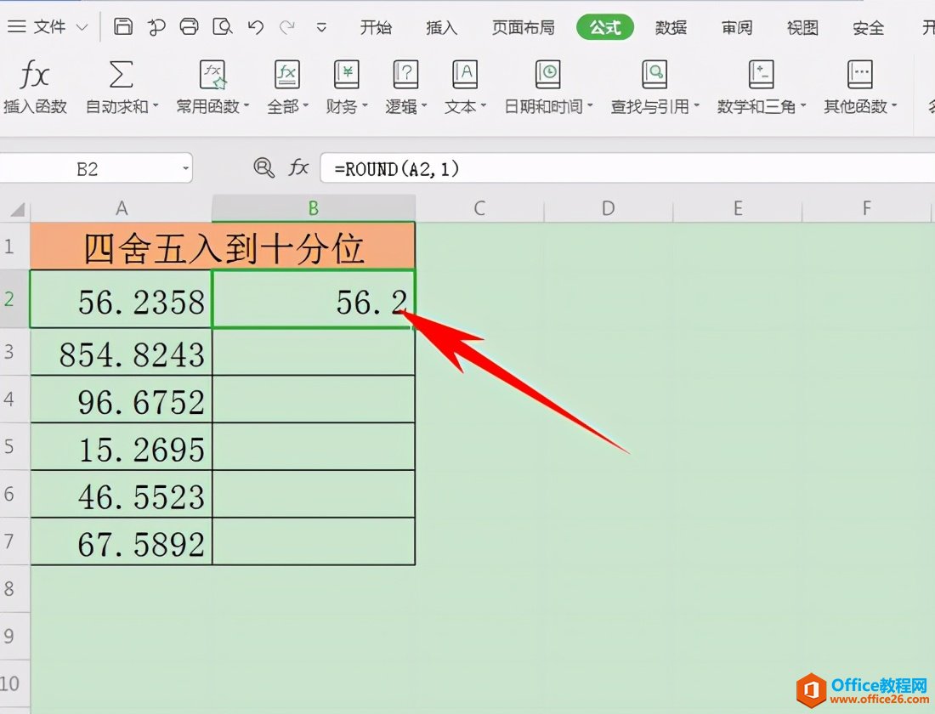Click the select-all corner triangle

click(16, 209)
